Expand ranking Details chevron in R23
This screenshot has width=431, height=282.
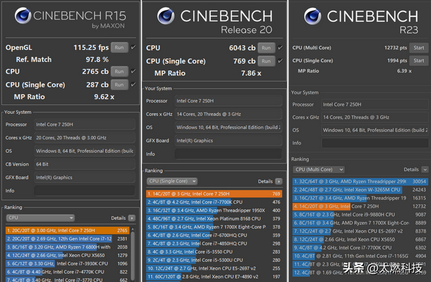[x=425, y=170]
